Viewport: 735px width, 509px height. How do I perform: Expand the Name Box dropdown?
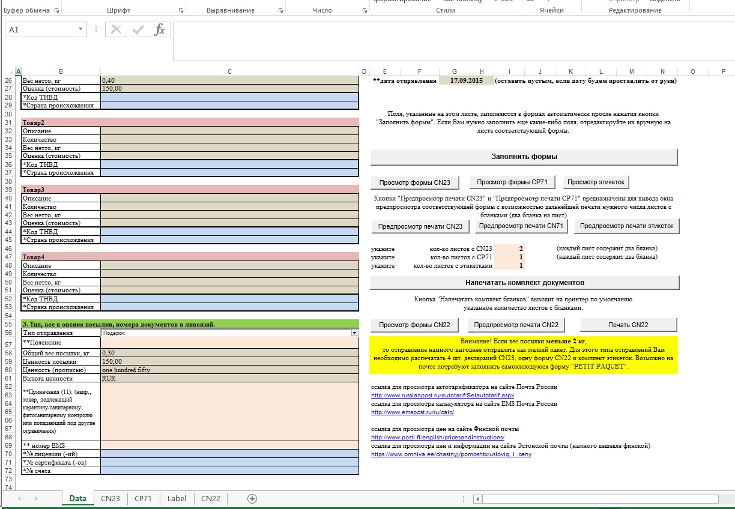click(x=81, y=29)
